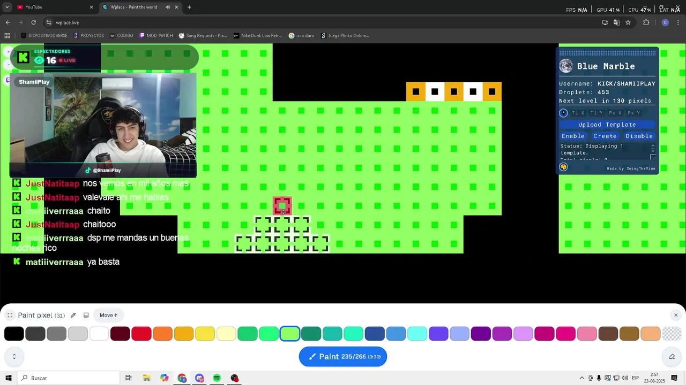Click Upload Template in Blue Marble
Image resolution: width=686 pixels, height=385 pixels.
pyautogui.click(x=607, y=125)
